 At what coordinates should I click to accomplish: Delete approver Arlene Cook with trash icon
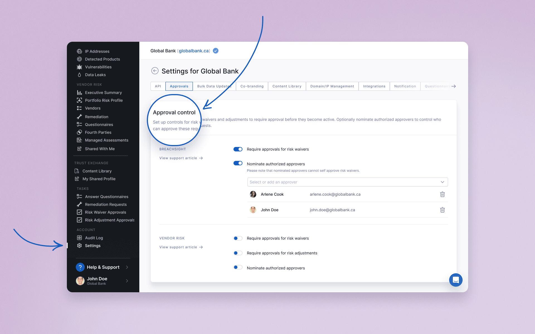442,194
